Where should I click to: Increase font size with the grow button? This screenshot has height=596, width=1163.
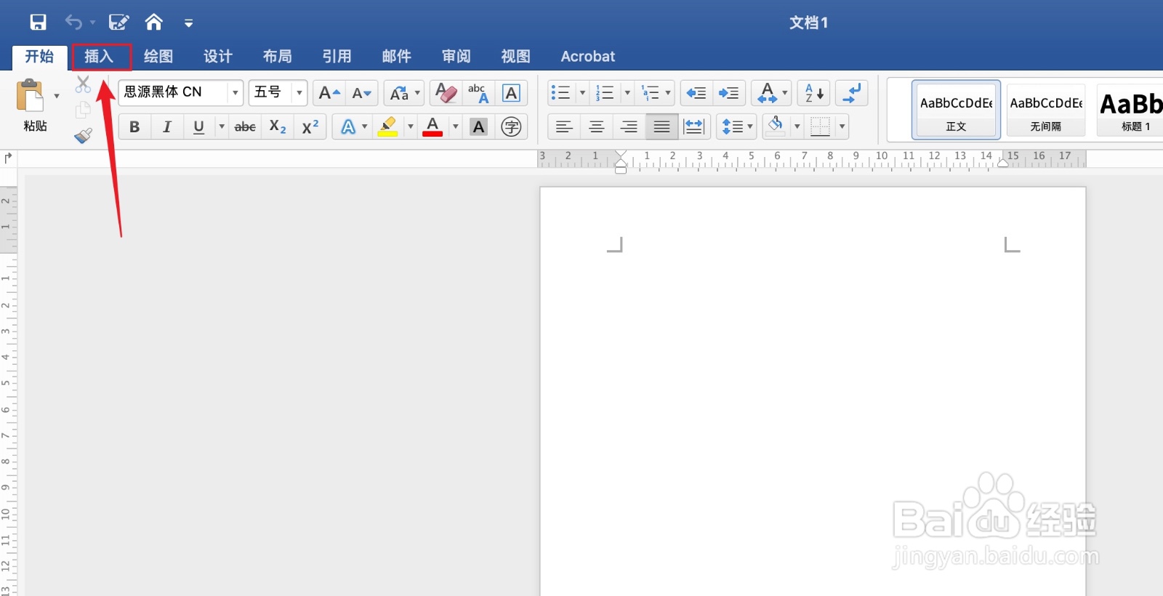(x=329, y=93)
